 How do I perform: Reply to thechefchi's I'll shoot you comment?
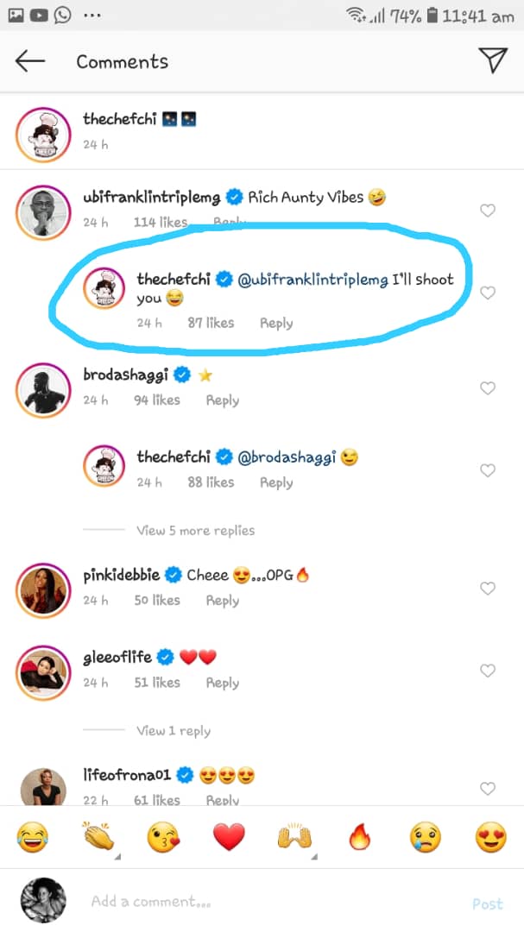276,323
